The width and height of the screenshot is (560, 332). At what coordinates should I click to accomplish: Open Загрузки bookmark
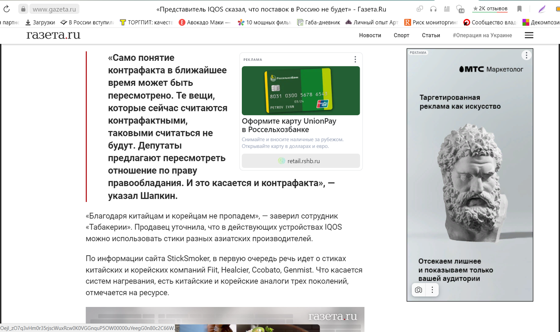[x=40, y=23]
